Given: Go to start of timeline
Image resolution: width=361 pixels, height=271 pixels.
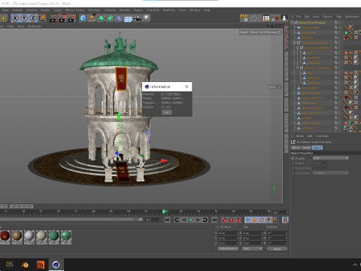Looking at the screenshot, I should pos(167,220).
